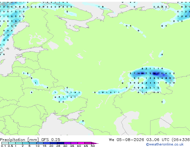This screenshot has width=190, height=147.
Task: Click the legend label "0.1"
Action: (3, 146)
